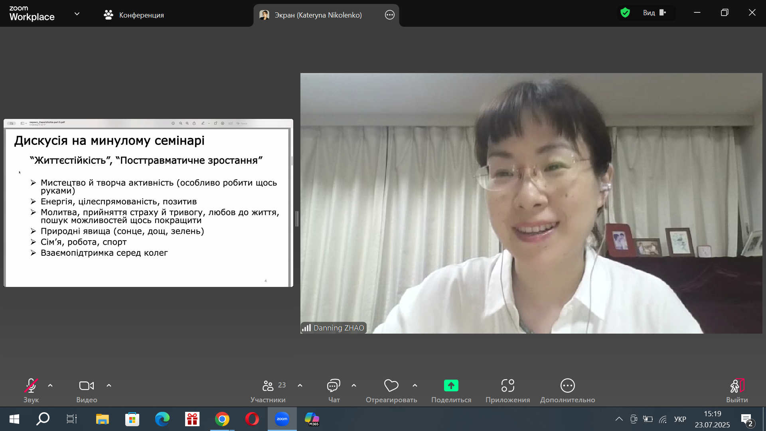Click the Вид view layout button
The image size is (766, 431).
click(x=654, y=13)
